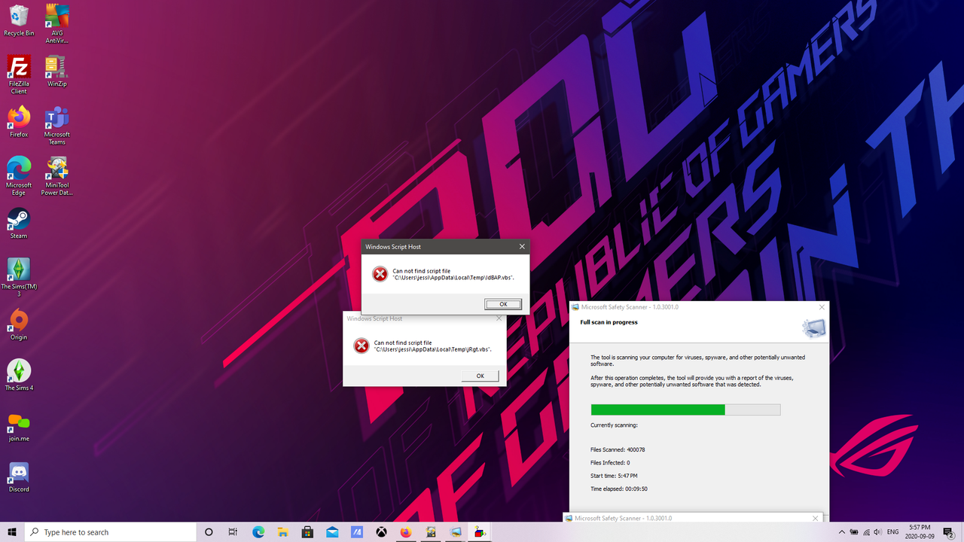Select the Microsoft Safety Scanner taskbar icon
964x542 pixels.
pos(455,531)
